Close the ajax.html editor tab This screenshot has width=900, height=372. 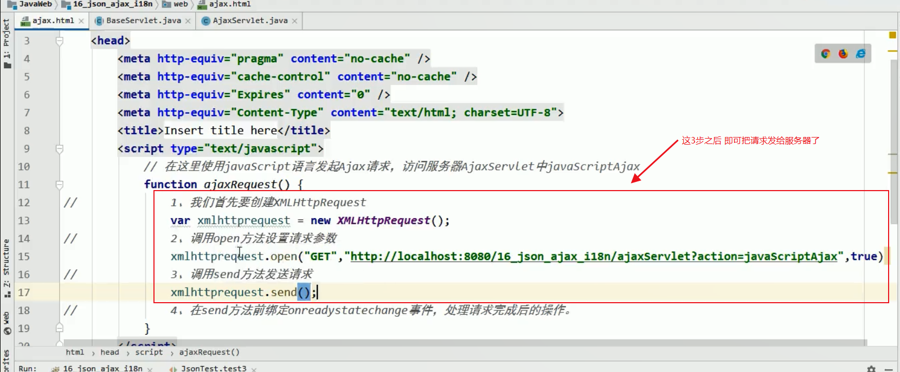[81, 21]
